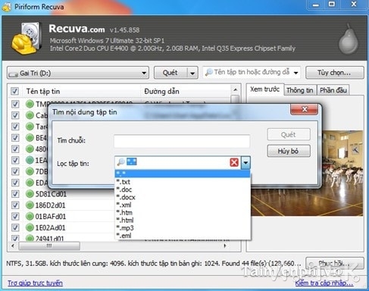The width and height of the screenshot is (369, 291).
Task: Click horizontal scrollbar right arrow
Action: 225,246
